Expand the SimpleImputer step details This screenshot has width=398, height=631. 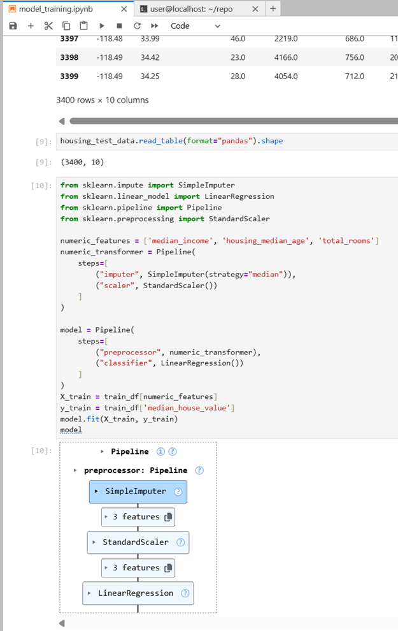coord(97,491)
